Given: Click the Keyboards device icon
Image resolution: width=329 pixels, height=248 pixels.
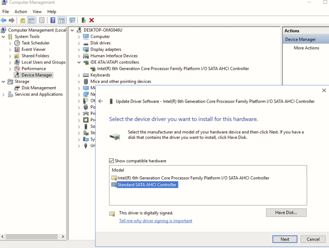Looking at the screenshot, I should tap(86, 75).
